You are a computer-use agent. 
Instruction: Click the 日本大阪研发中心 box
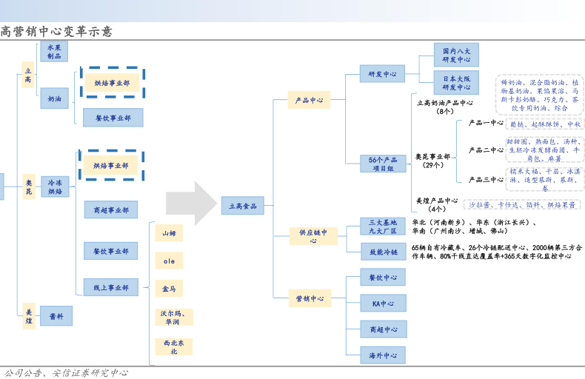(456, 82)
